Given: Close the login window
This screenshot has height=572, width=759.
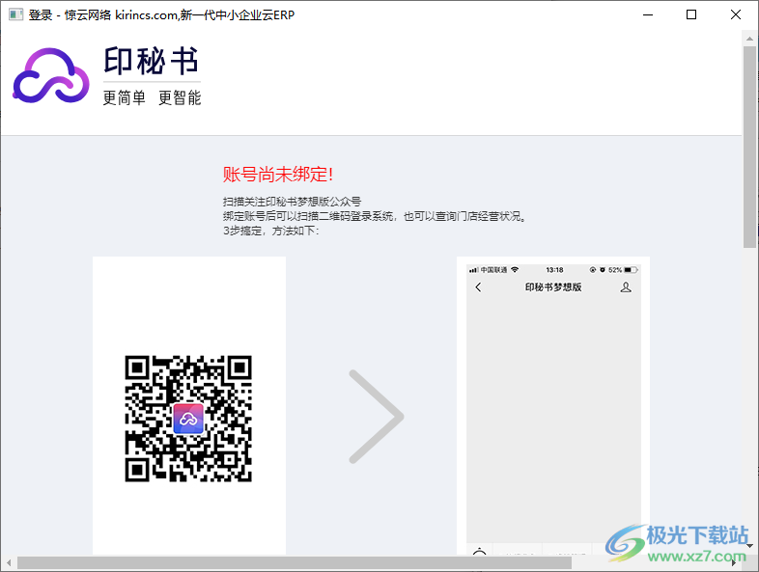Looking at the screenshot, I should tap(735, 15).
